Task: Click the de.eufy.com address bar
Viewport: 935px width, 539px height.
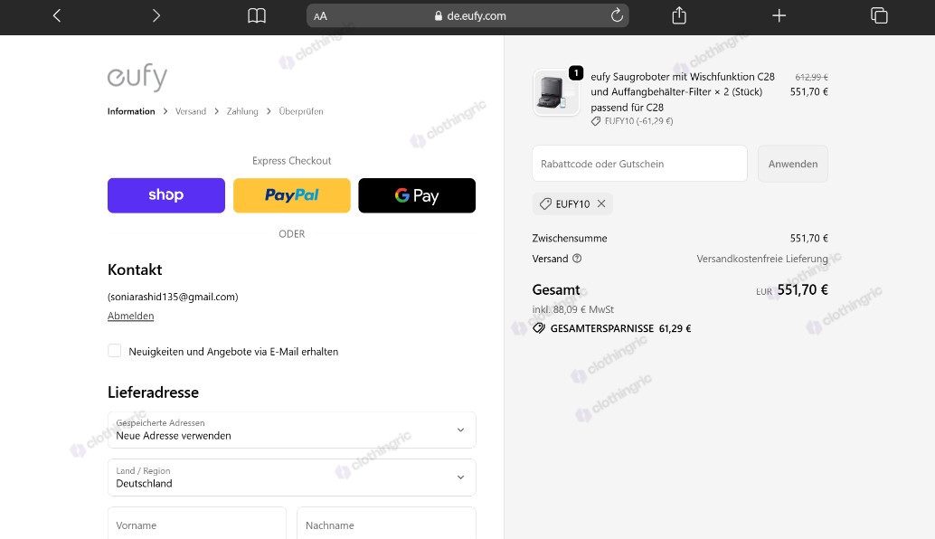Action: click(467, 15)
